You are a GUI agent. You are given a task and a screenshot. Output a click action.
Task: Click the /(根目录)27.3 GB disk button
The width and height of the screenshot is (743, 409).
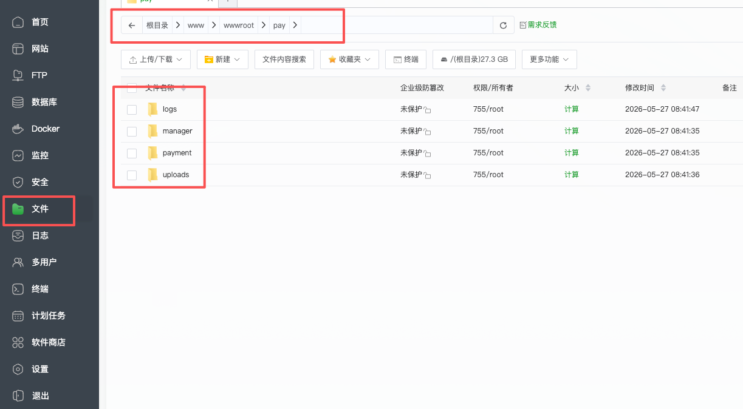[x=474, y=59]
